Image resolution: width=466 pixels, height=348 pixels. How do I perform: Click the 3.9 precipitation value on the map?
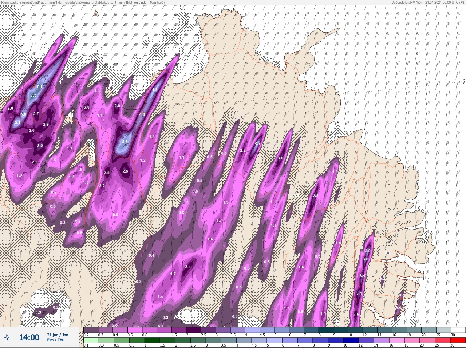[x=368, y=251]
